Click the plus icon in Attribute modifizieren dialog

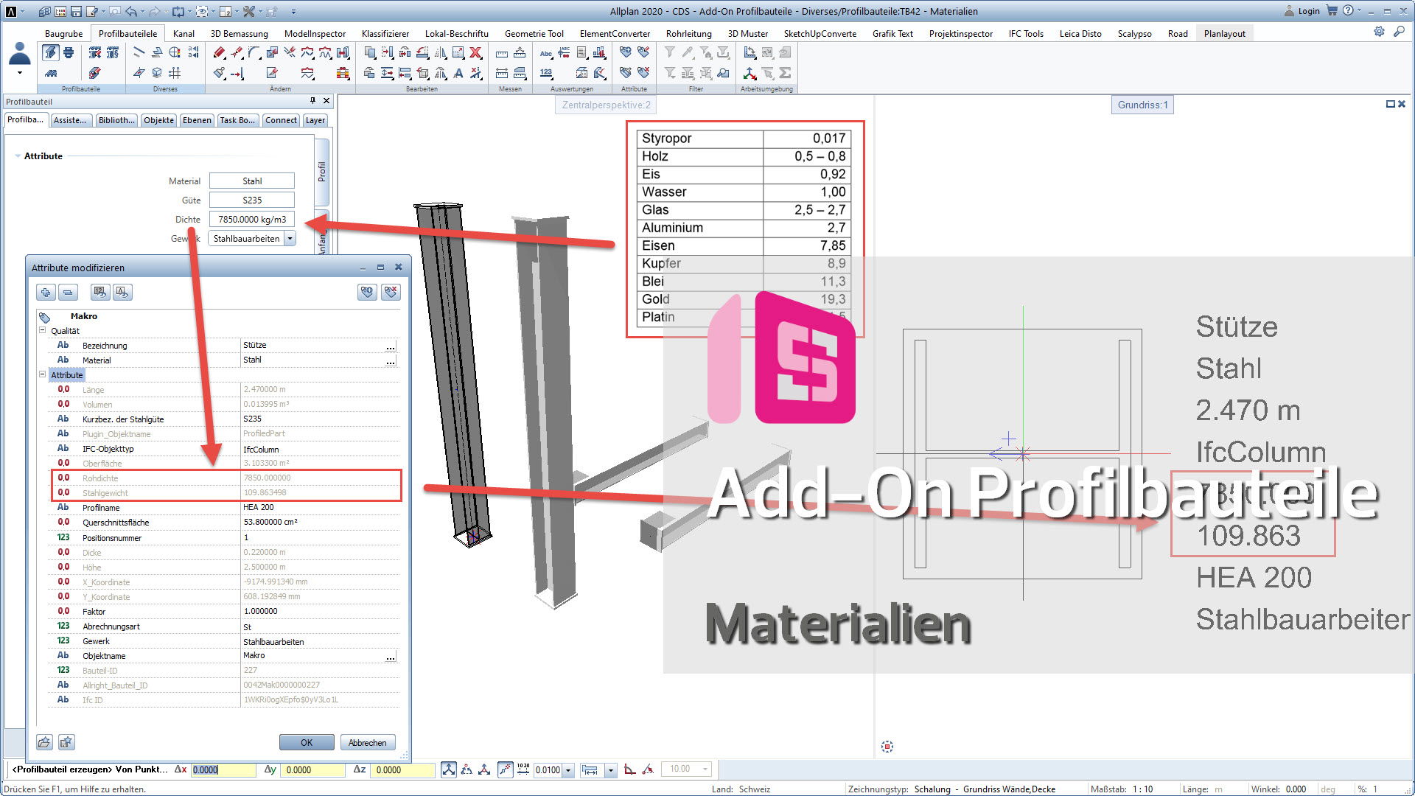(46, 293)
